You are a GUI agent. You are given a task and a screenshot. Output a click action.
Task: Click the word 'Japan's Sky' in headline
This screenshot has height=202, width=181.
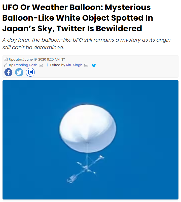28,28
